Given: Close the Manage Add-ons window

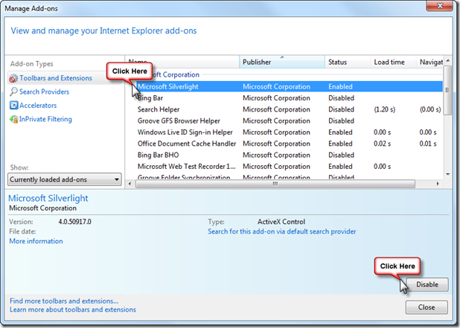Looking at the screenshot, I should 439,5.
